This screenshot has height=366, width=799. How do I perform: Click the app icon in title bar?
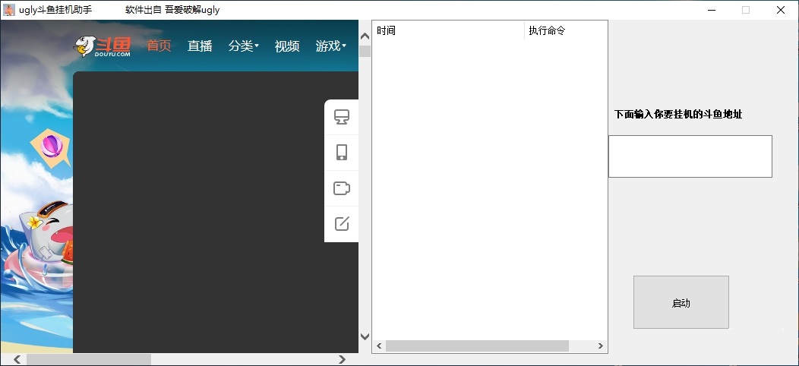[x=8, y=10]
